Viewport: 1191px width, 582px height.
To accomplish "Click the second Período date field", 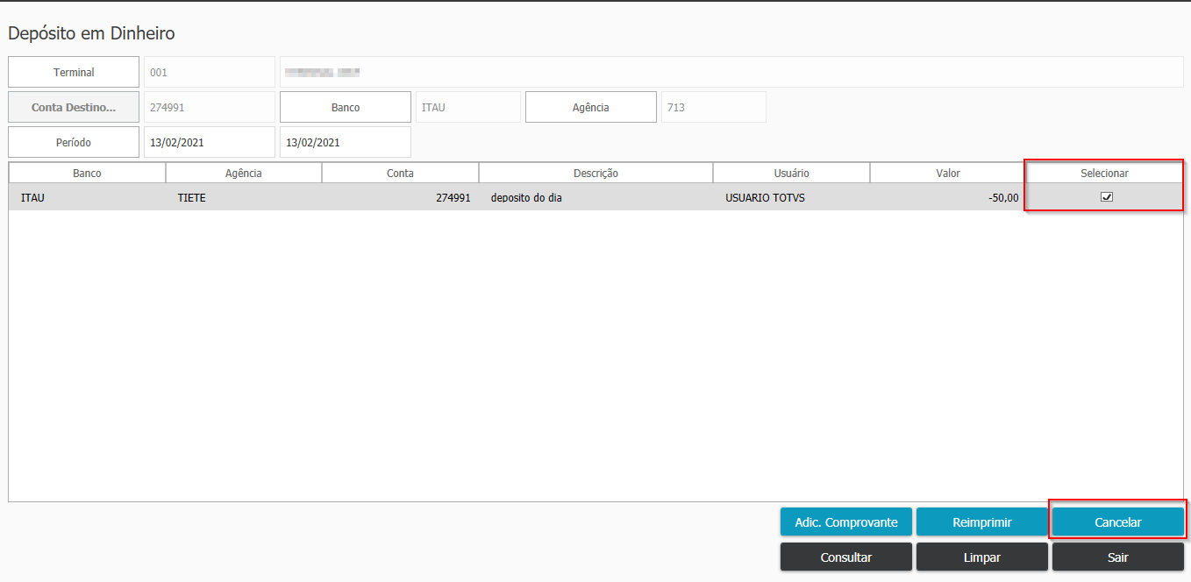I will (346, 142).
